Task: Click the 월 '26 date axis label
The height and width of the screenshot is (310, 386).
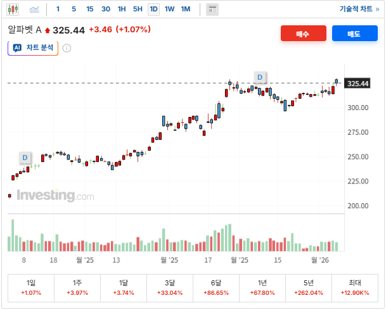Action: [320, 260]
